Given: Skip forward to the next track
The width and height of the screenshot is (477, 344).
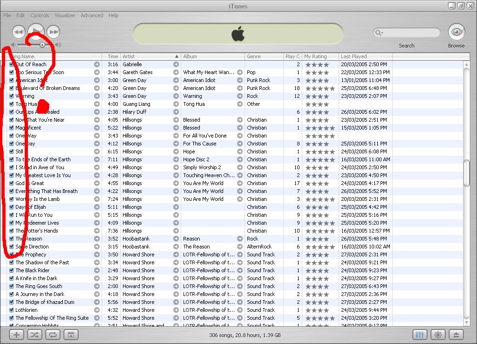Looking at the screenshot, I should (53, 32).
